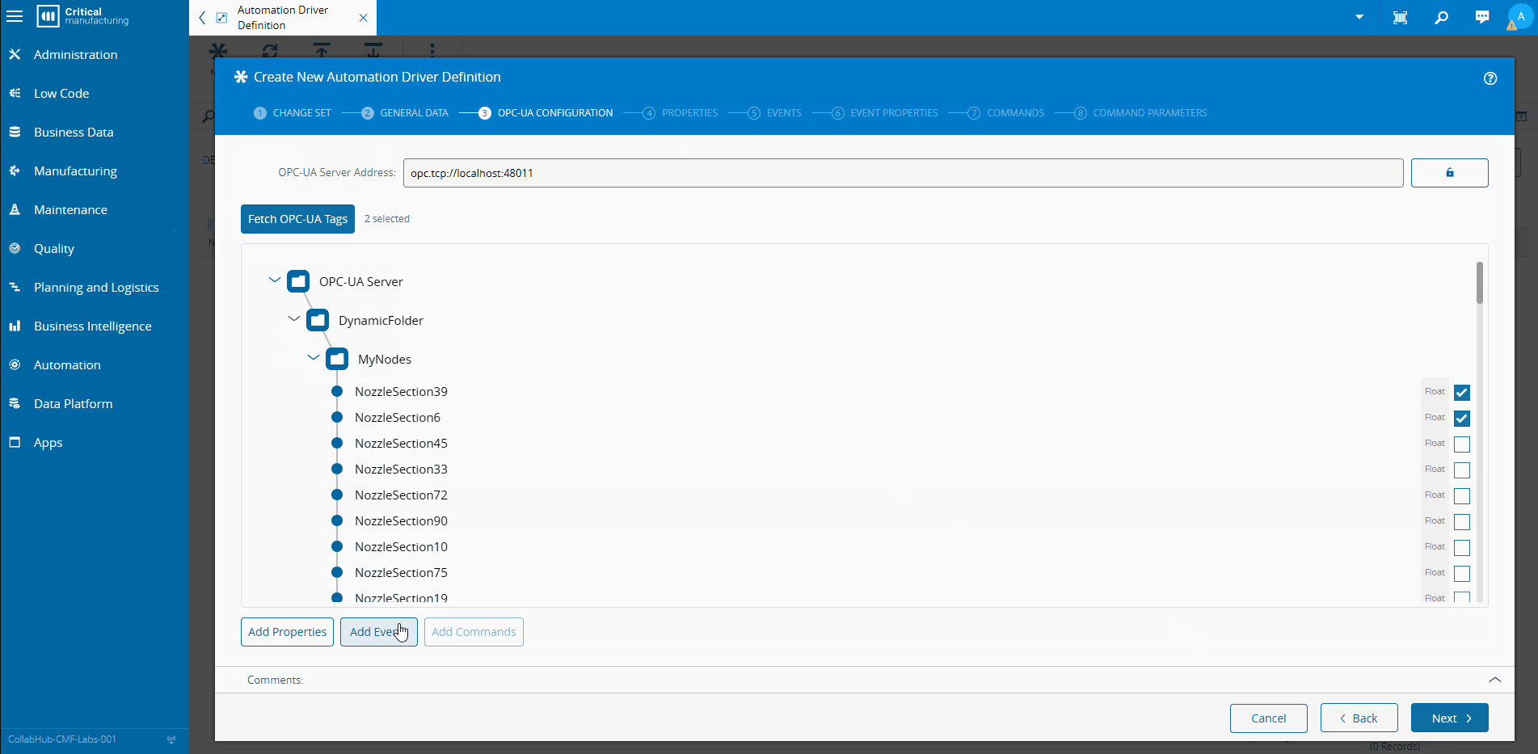Click the expand icon on Automation Driver tab

tap(221, 18)
